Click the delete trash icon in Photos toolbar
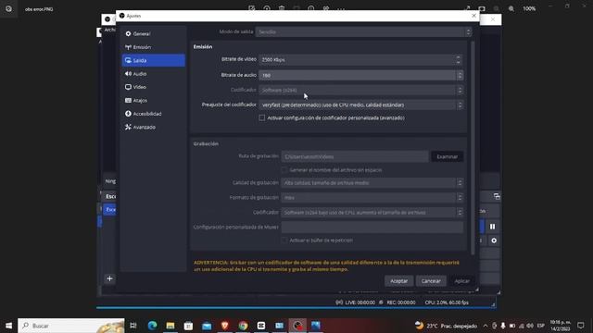The width and height of the screenshot is (593, 333). (282, 8)
